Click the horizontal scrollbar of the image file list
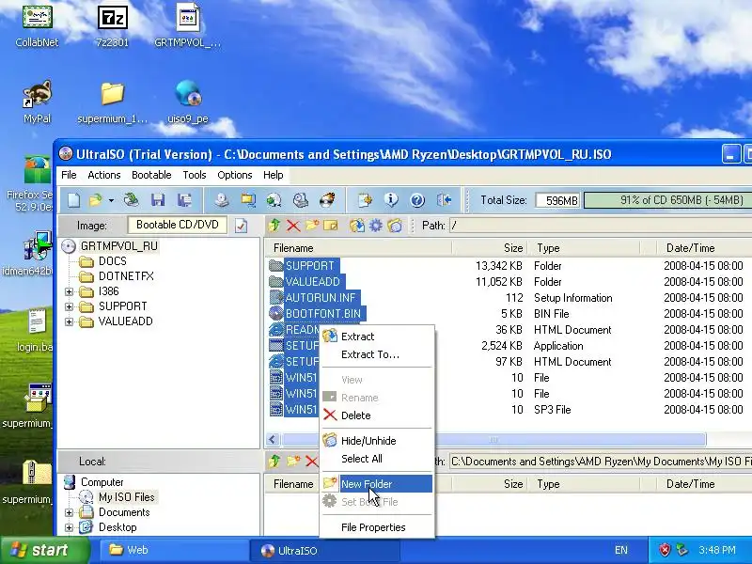 click(493, 439)
